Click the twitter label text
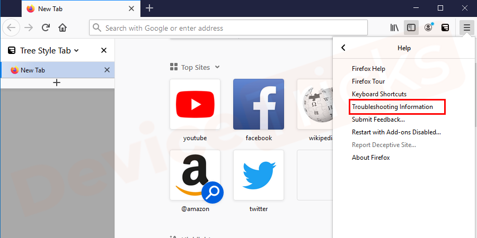 (x=259, y=209)
